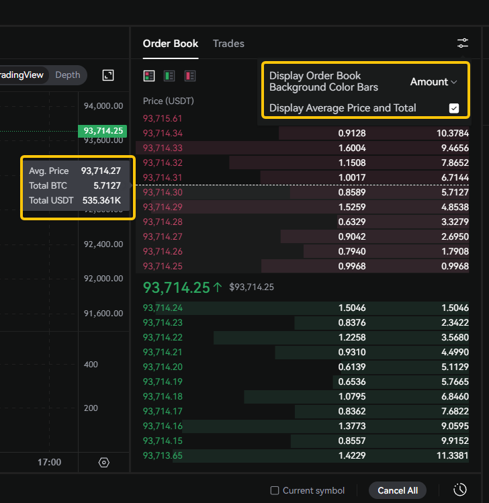
Task: Click the 93,714.25 current price label on chart axis
Action: [101, 131]
